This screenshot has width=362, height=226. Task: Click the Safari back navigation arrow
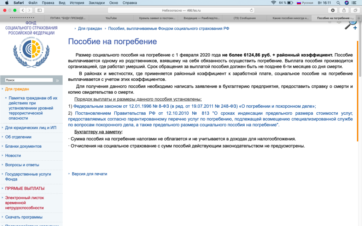23,10
